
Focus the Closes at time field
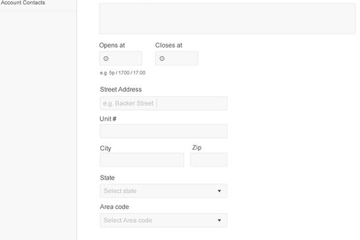[x=177, y=58]
